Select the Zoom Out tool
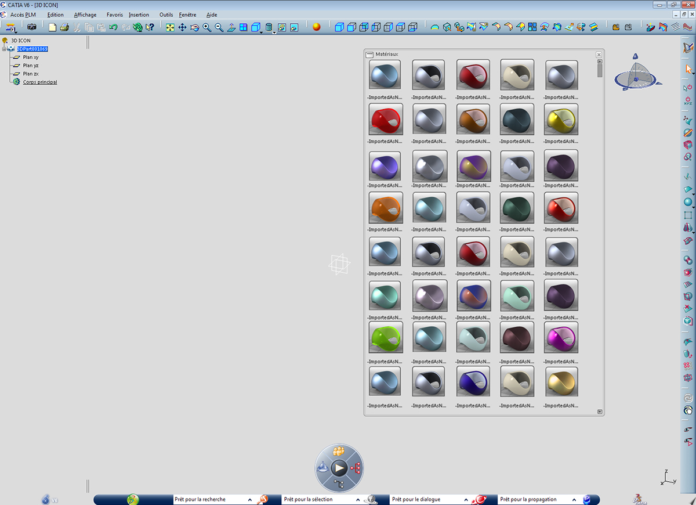The height and width of the screenshot is (505, 696). 218,27
